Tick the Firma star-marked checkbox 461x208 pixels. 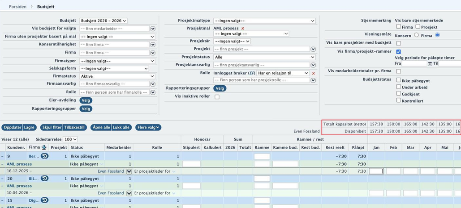pyautogui.click(x=398, y=27)
